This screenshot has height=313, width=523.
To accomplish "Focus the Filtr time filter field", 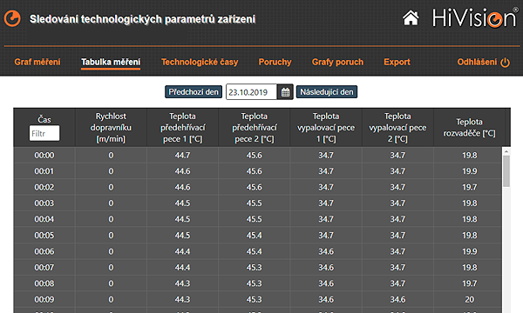I will (44, 133).
